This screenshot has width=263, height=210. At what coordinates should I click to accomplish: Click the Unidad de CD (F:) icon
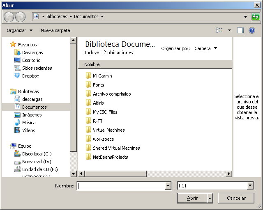coord(17,169)
